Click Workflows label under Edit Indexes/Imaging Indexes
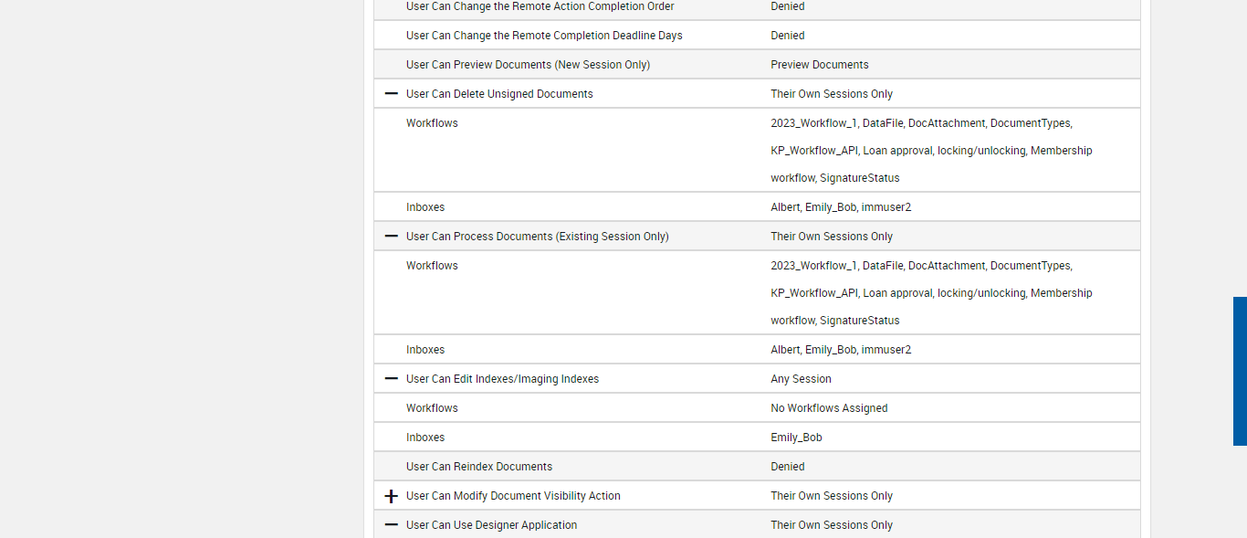The width and height of the screenshot is (1247, 538). [x=432, y=408]
